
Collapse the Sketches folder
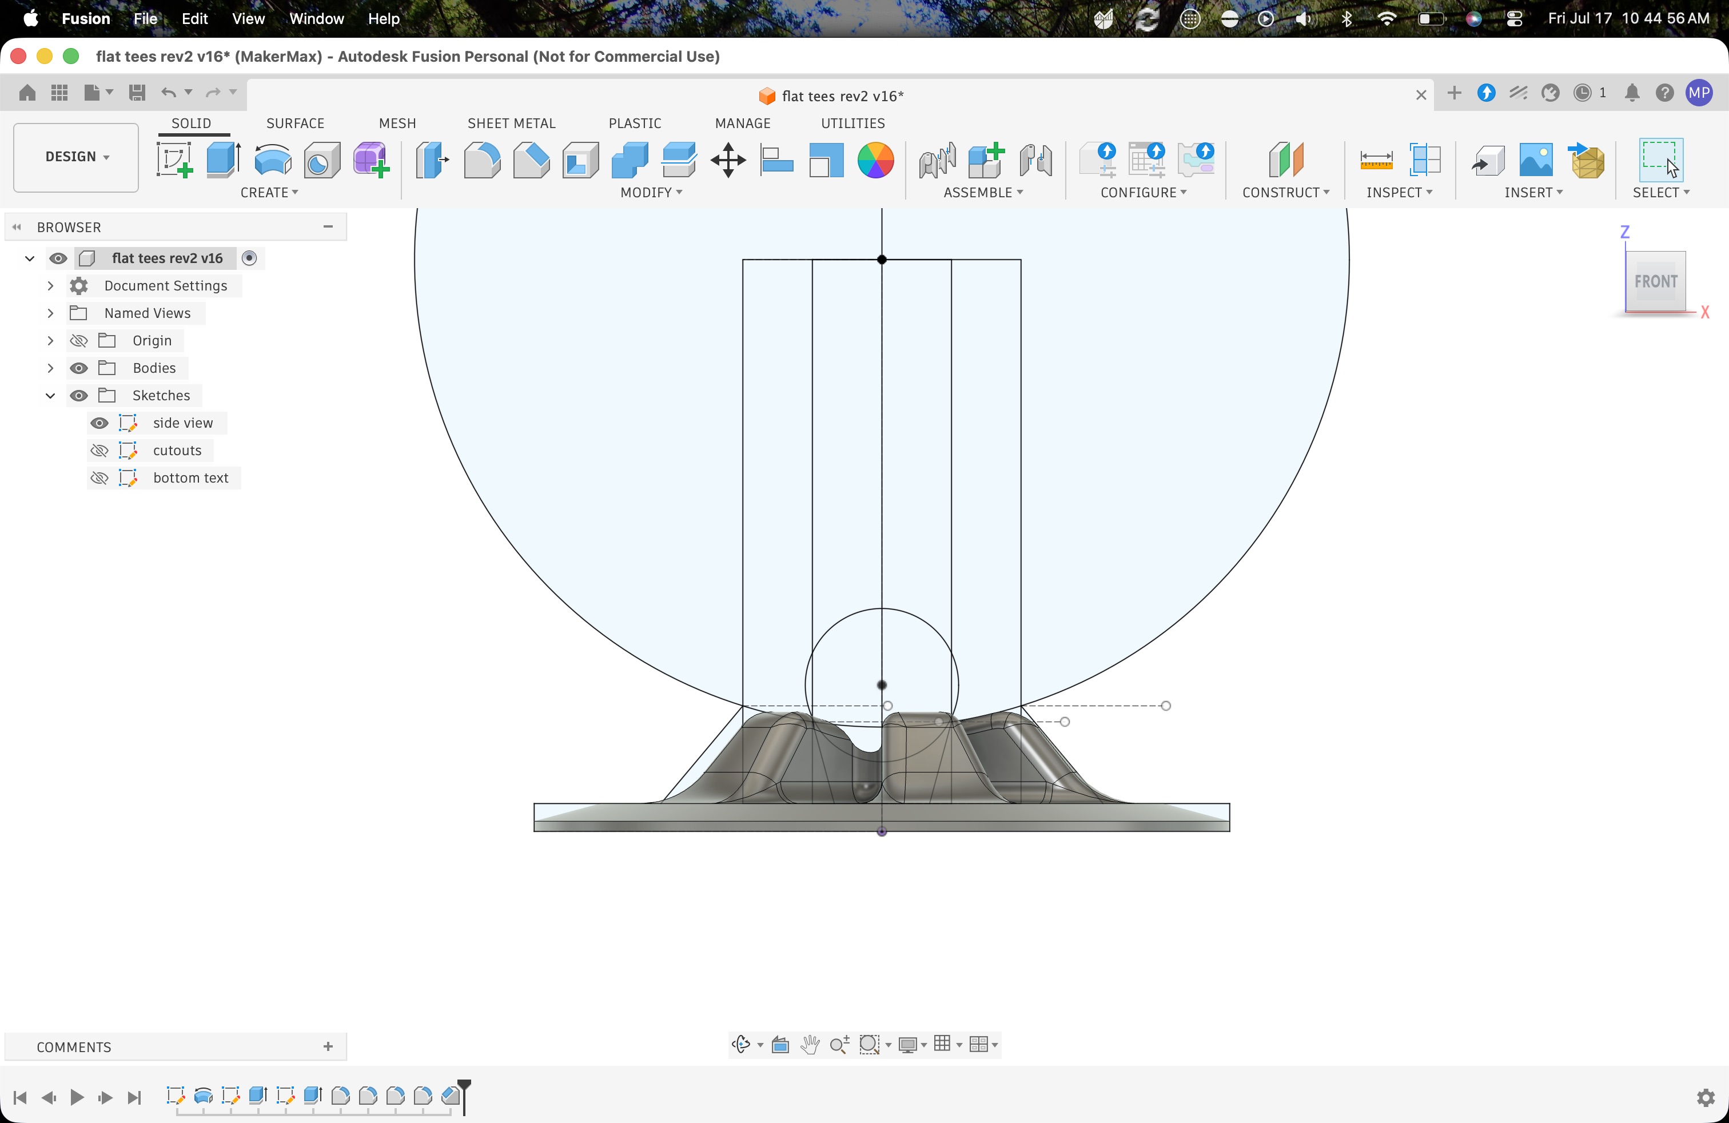point(50,396)
